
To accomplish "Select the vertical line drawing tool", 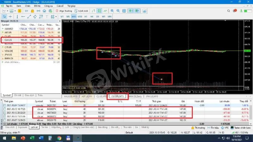I will click(17, 16).
